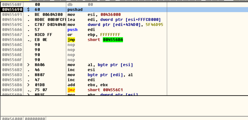Select hex bytes '75 07'
Image resolution: width=248 pixels, height=120 pixels.
click(41, 90)
